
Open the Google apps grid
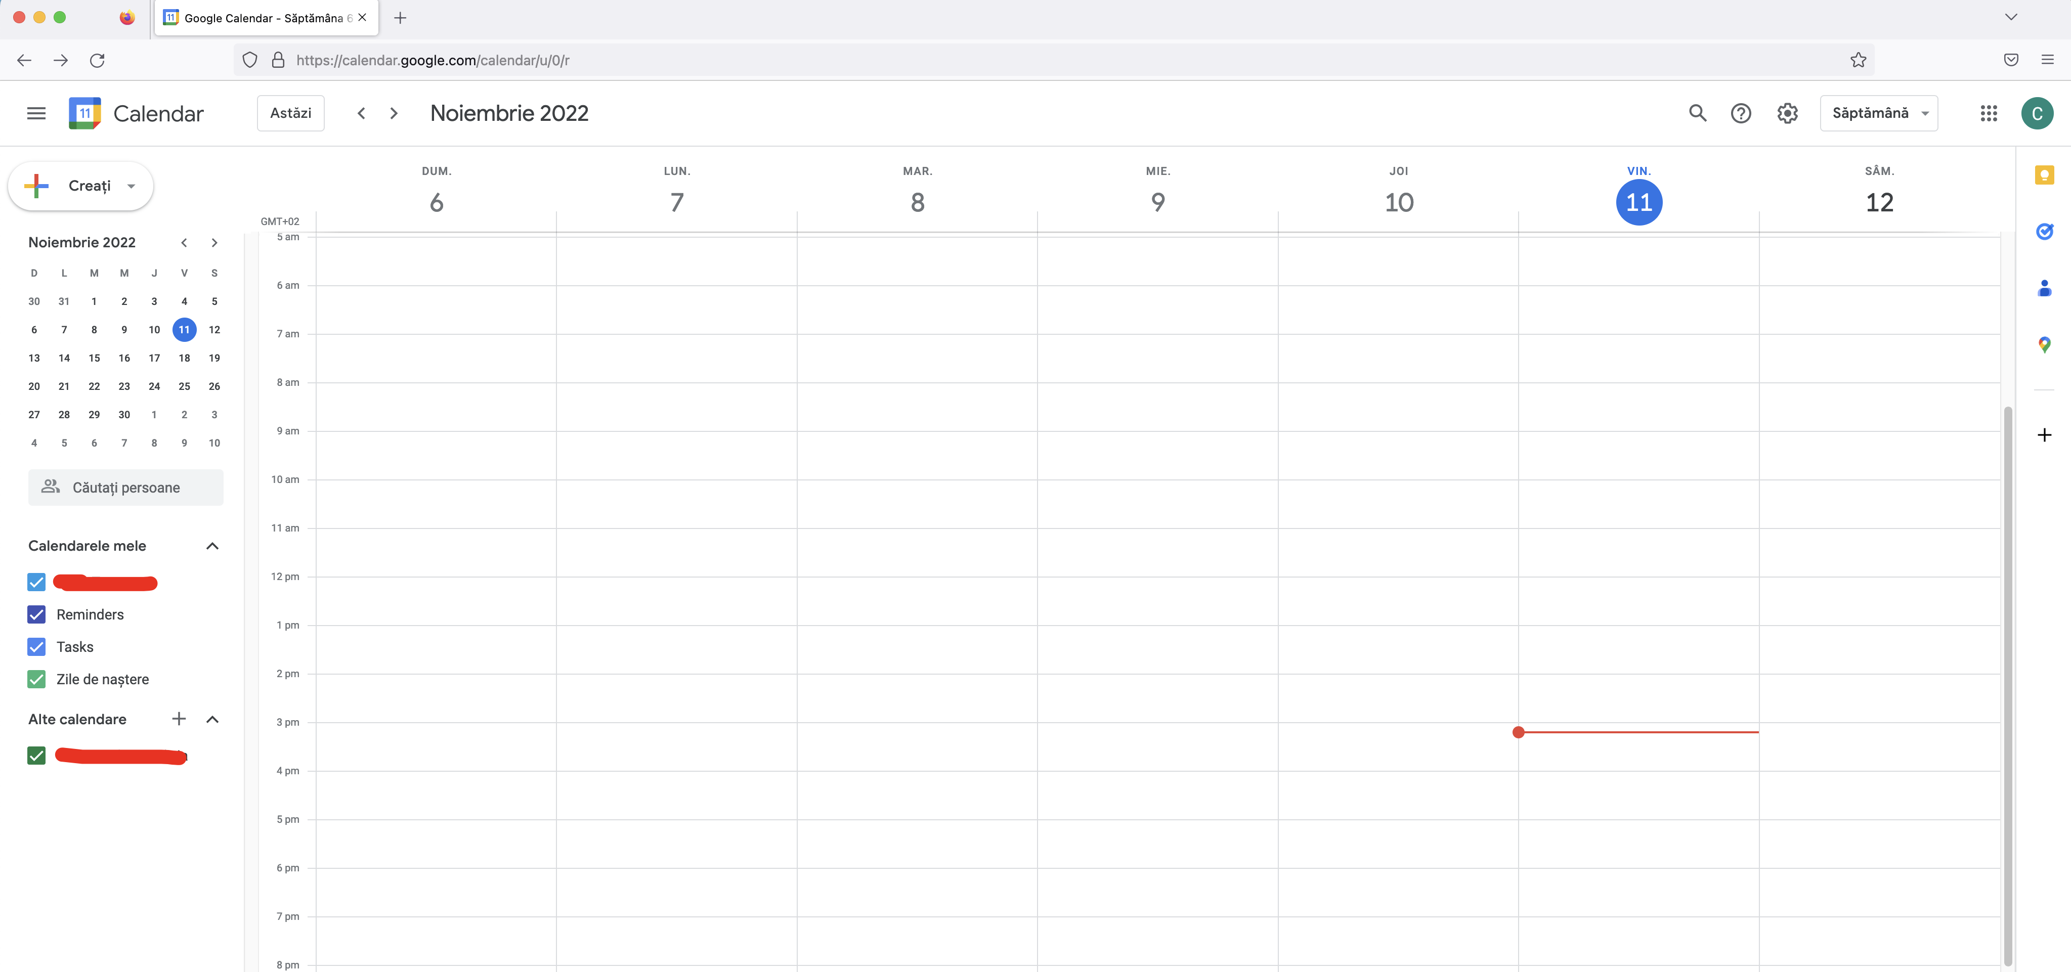click(x=1988, y=113)
